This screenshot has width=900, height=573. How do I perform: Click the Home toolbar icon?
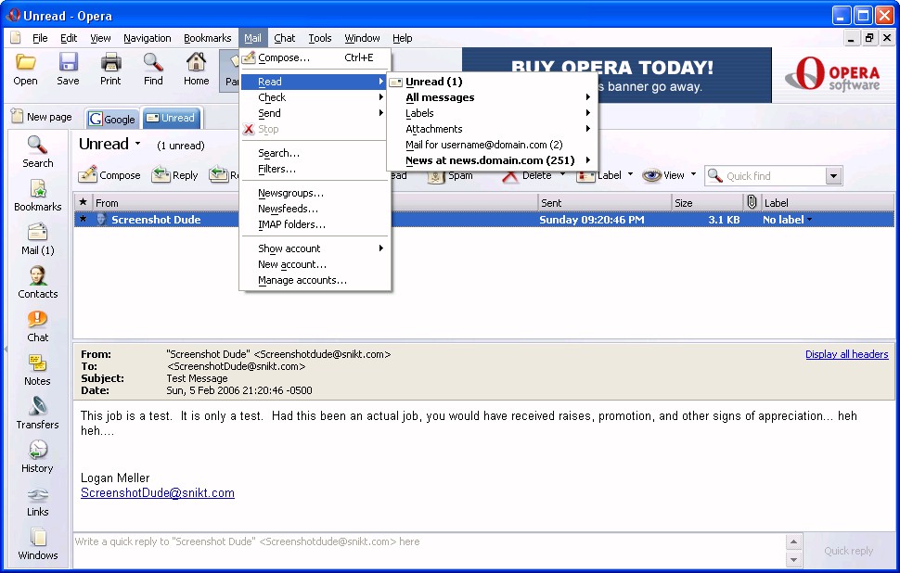[197, 62]
